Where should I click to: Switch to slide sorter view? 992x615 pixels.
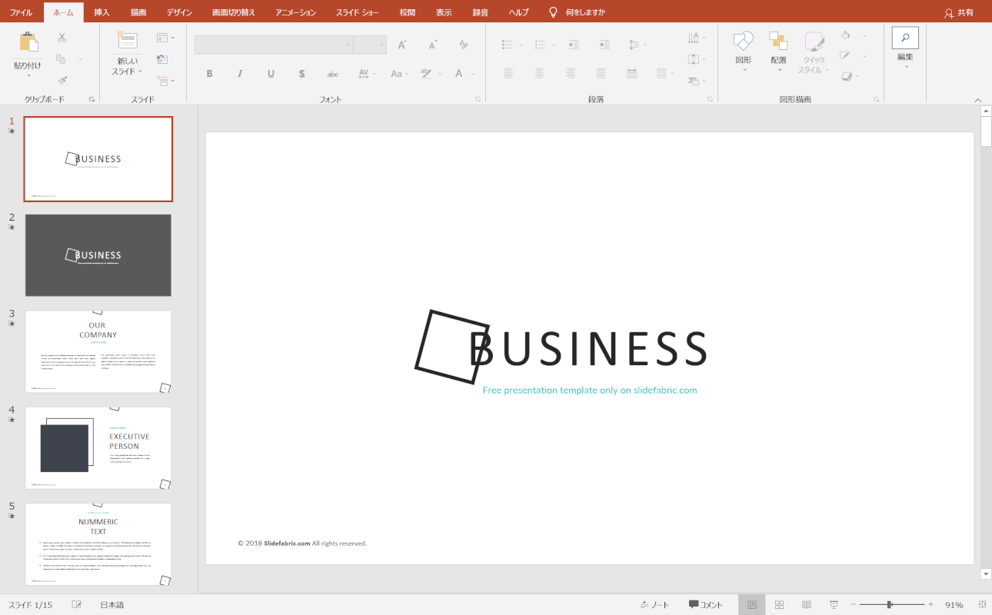coord(779,605)
